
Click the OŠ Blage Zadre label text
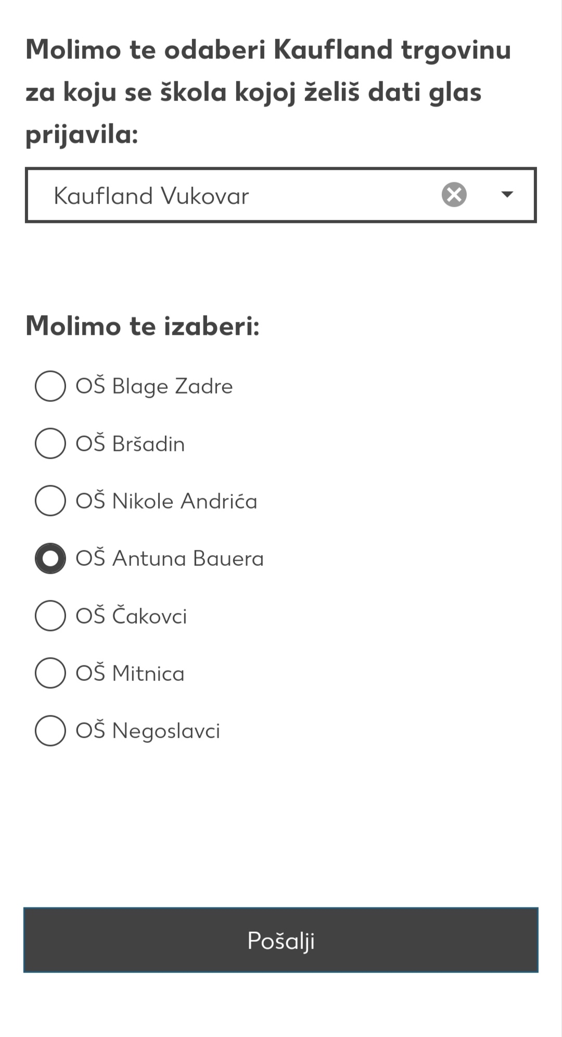pos(154,386)
